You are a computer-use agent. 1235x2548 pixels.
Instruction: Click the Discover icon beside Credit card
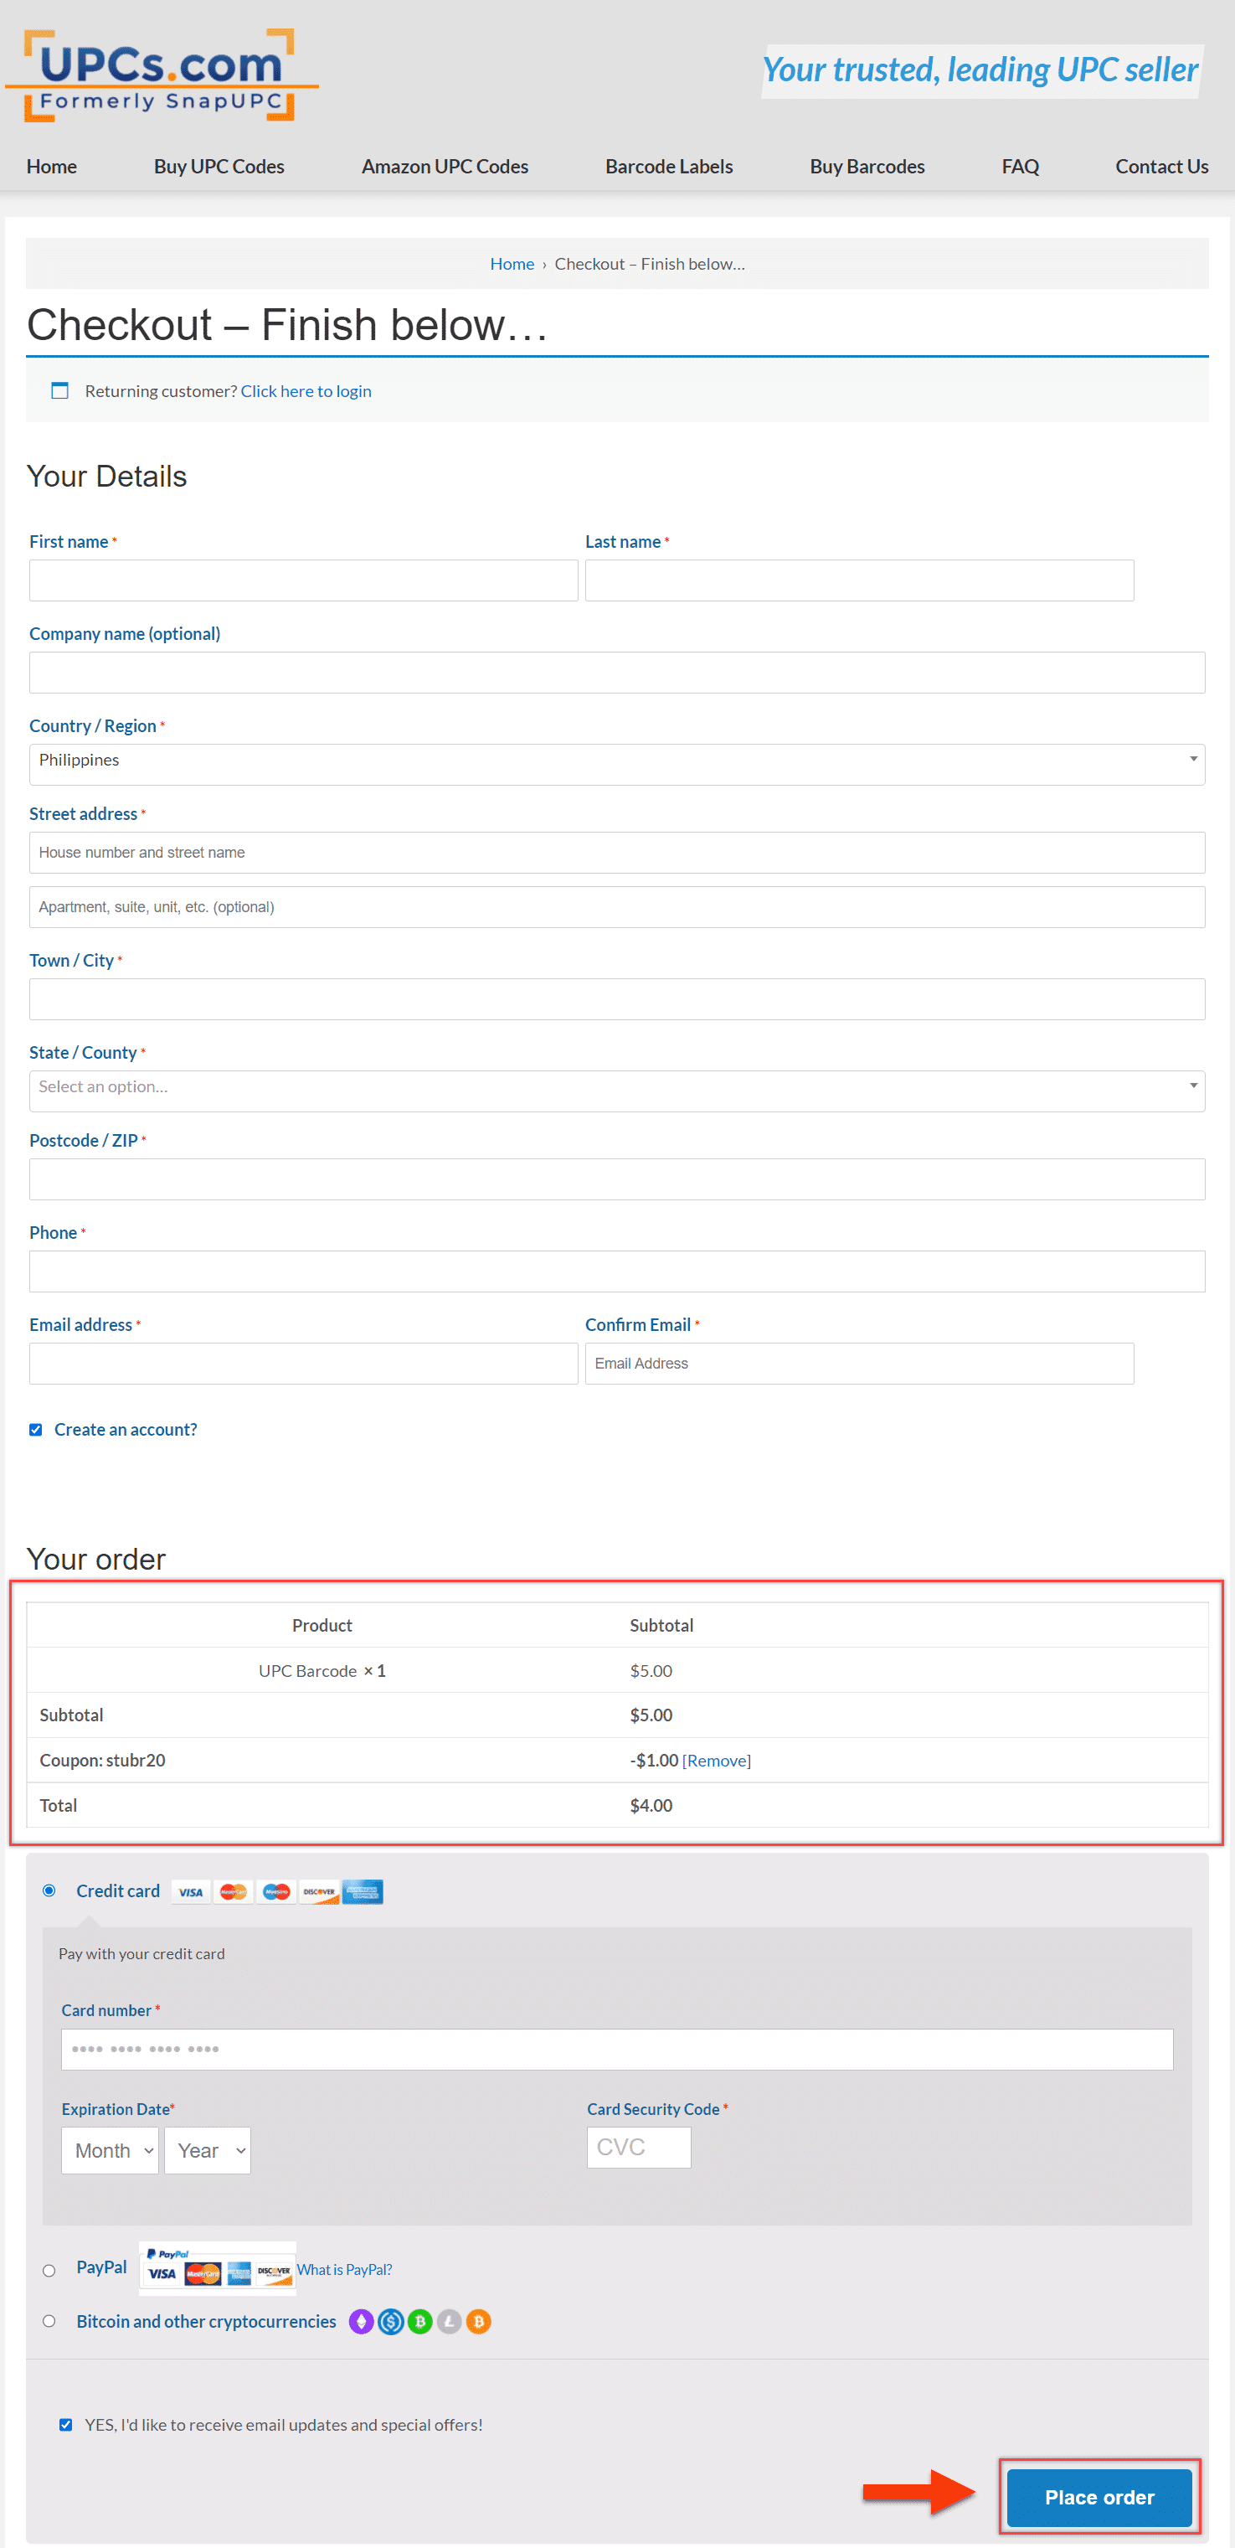click(x=319, y=1892)
